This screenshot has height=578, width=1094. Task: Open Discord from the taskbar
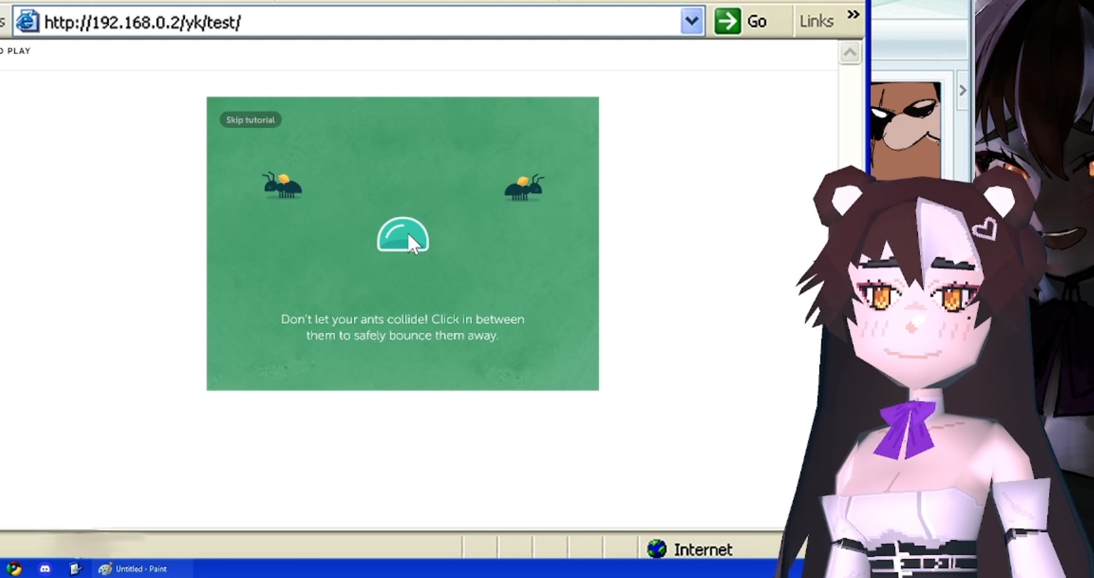[45, 569]
